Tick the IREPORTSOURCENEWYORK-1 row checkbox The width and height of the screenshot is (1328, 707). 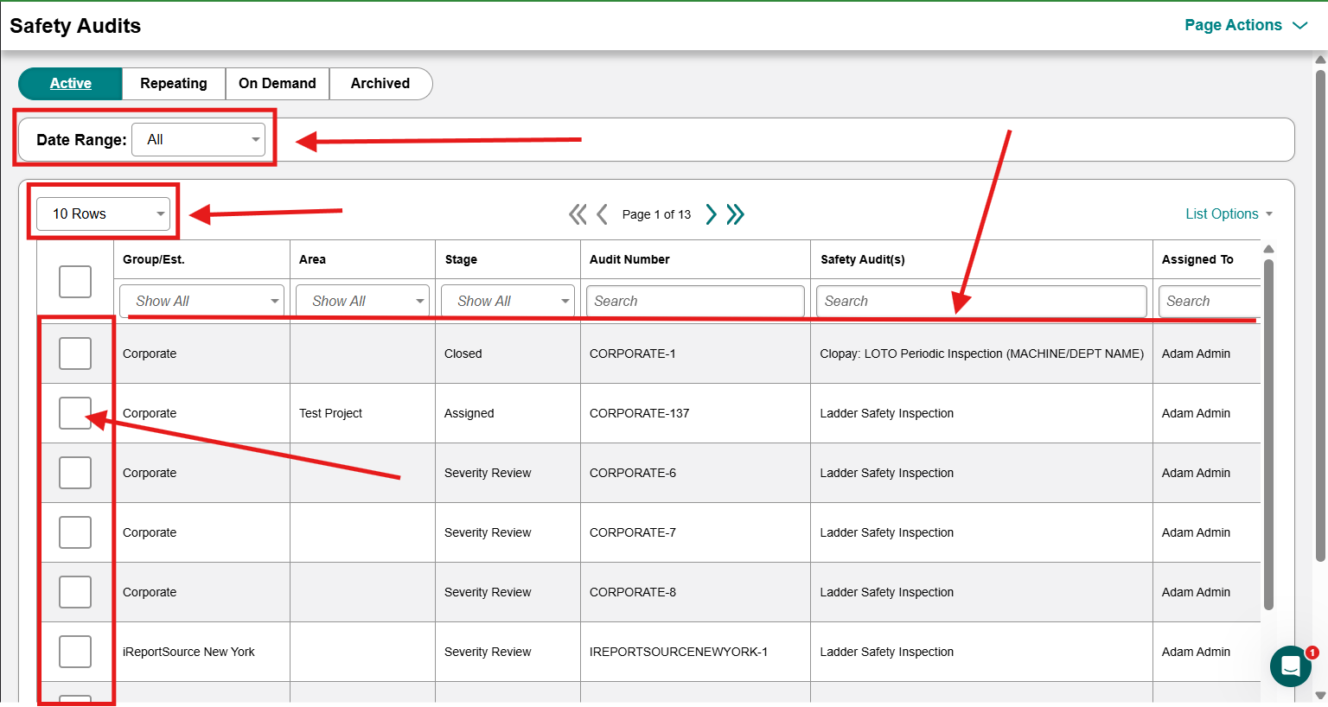coord(75,652)
